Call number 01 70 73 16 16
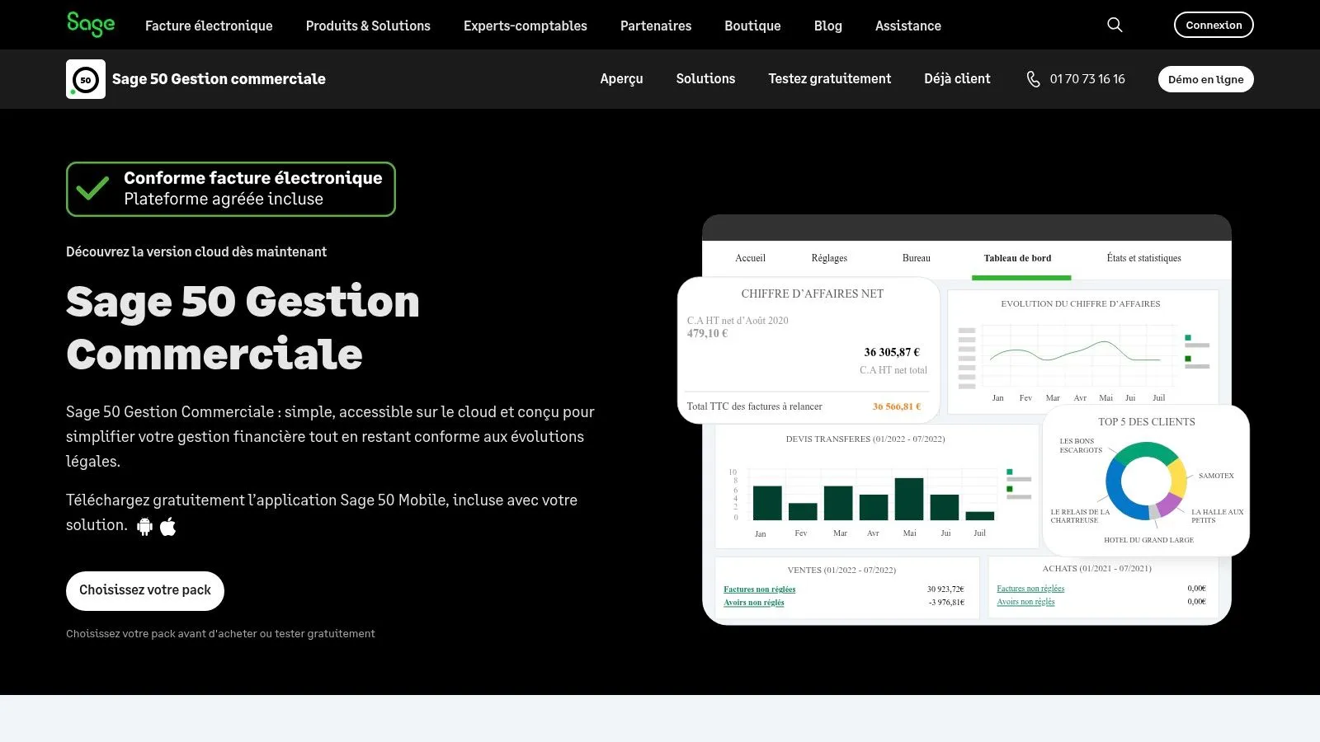This screenshot has width=1320, height=742. coord(1087,79)
